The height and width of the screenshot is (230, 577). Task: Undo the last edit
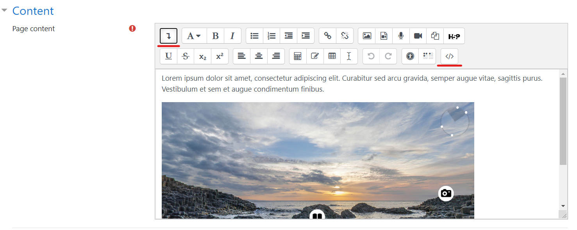coord(371,56)
